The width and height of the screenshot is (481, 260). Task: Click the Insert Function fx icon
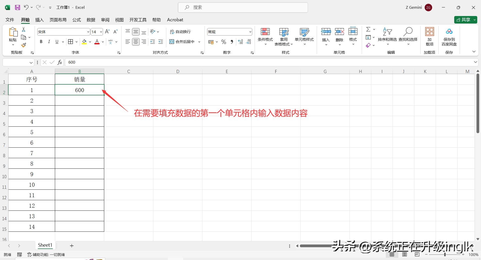point(60,62)
